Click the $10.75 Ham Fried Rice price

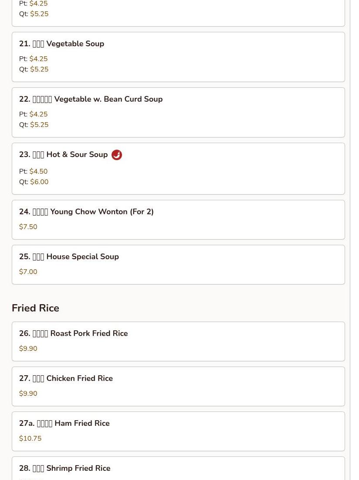coord(30,439)
